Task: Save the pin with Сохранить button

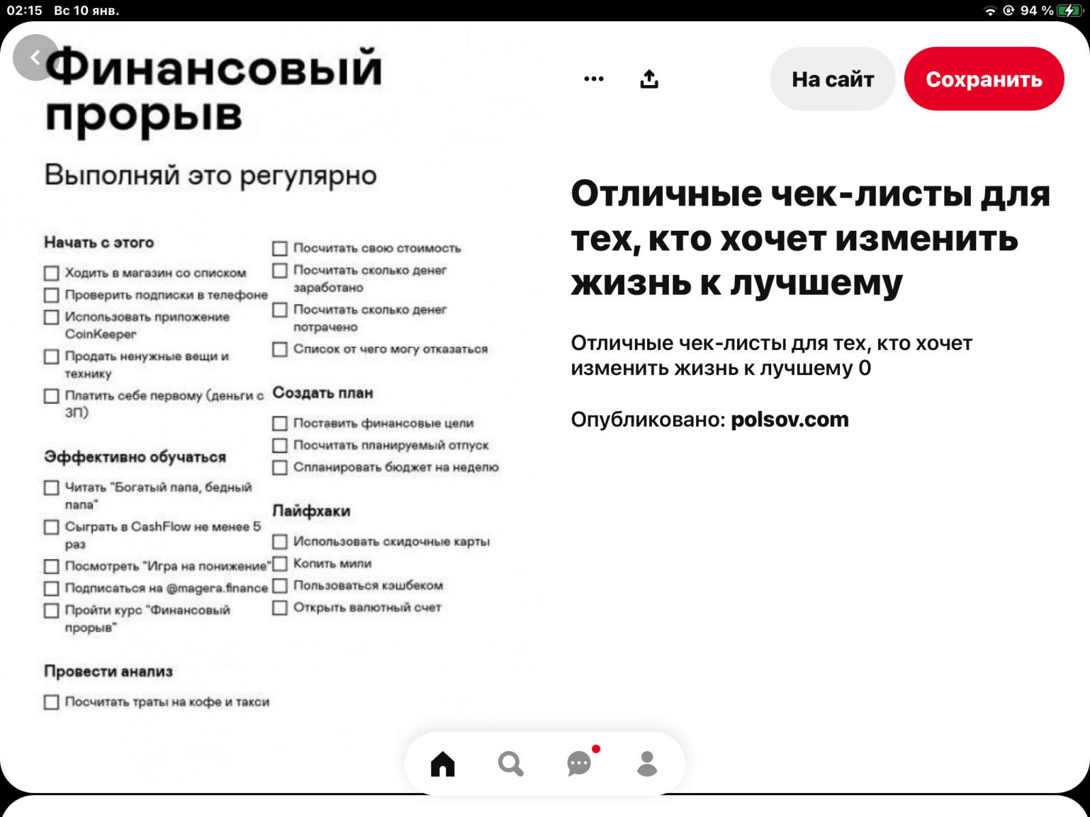Action: pyautogui.click(x=984, y=79)
